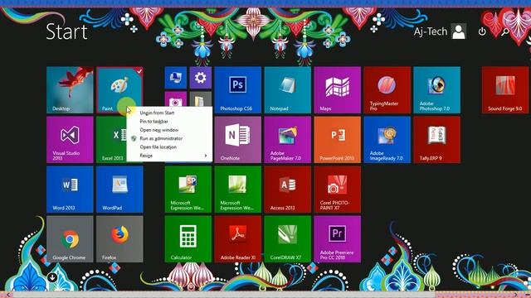Screen dimensions: 531x298
Task: Open the PowerPoint 2013 tile
Action: coord(338,140)
